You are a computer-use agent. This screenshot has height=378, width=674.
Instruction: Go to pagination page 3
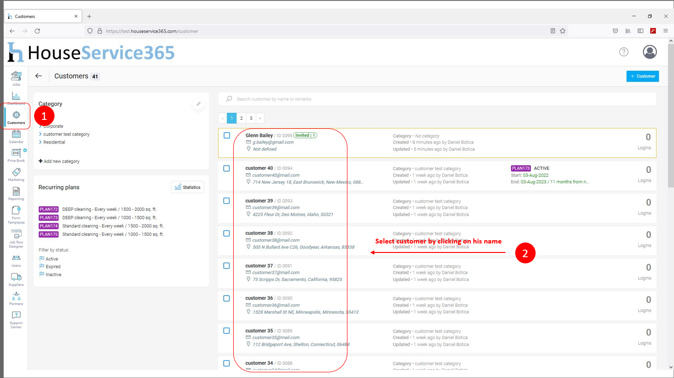coord(251,118)
